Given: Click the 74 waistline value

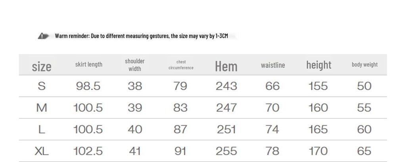Looking at the screenshot, I should [272, 129].
